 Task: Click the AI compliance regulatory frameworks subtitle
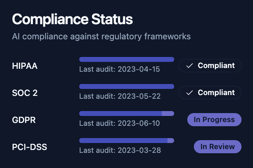(101, 36)
